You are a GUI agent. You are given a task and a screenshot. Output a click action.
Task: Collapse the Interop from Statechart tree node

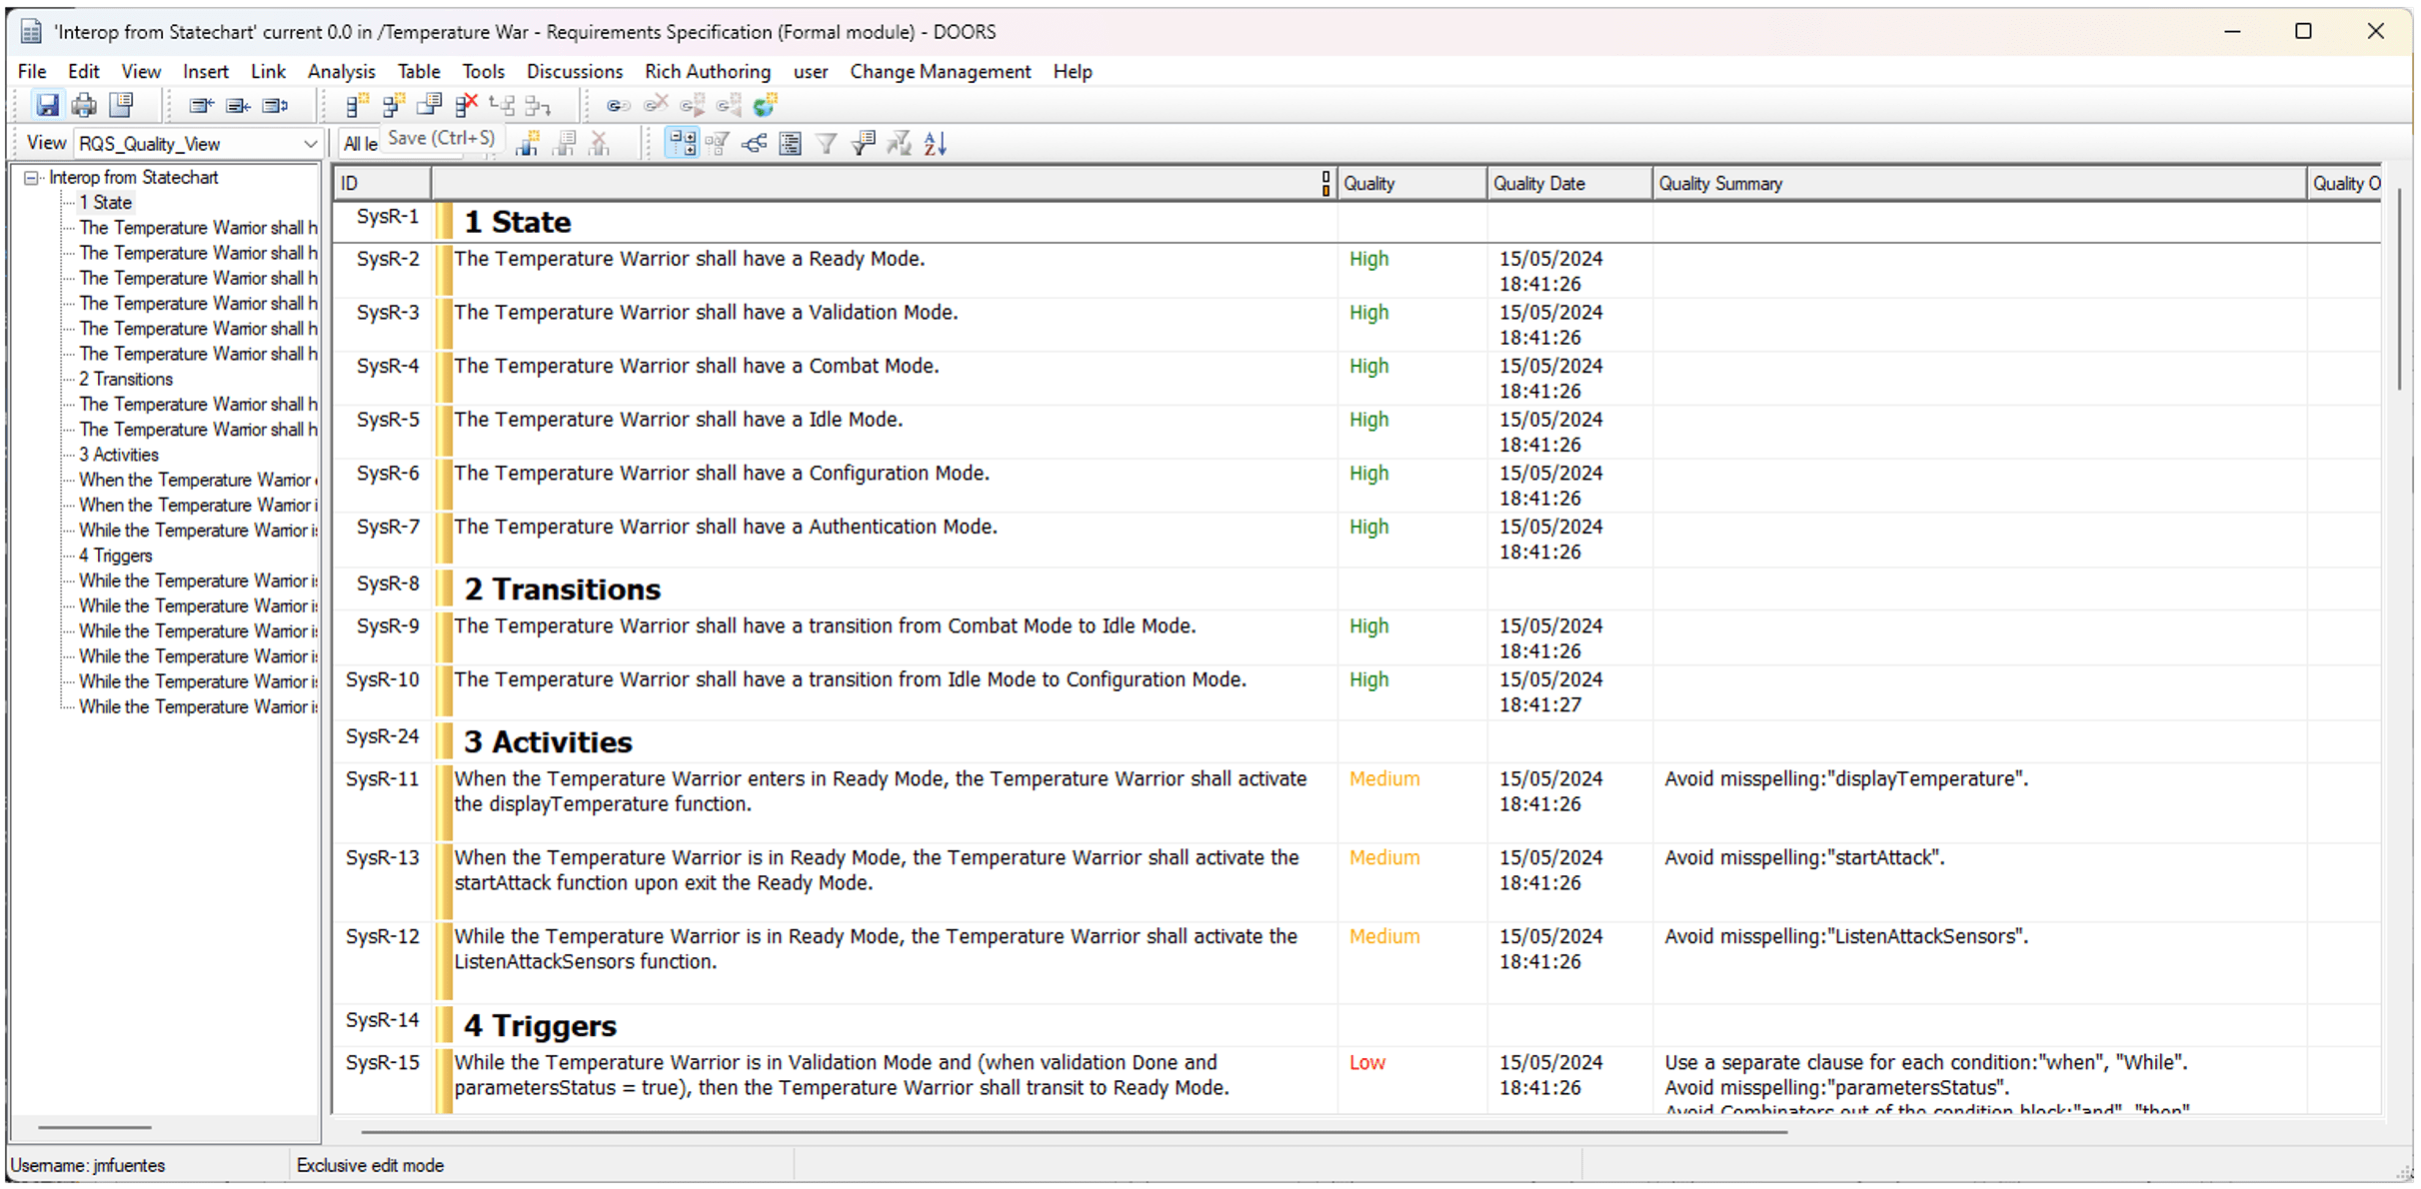(32, 178)
